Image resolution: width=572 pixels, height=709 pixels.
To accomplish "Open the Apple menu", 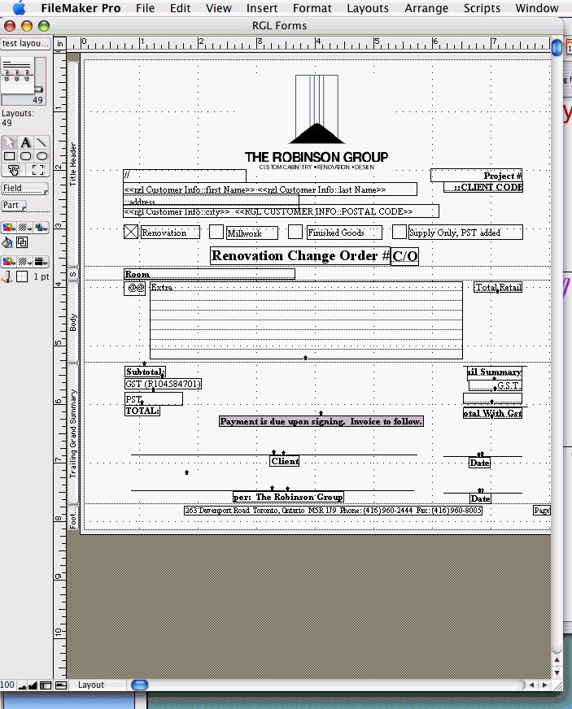I will click(x=19, y=7).
